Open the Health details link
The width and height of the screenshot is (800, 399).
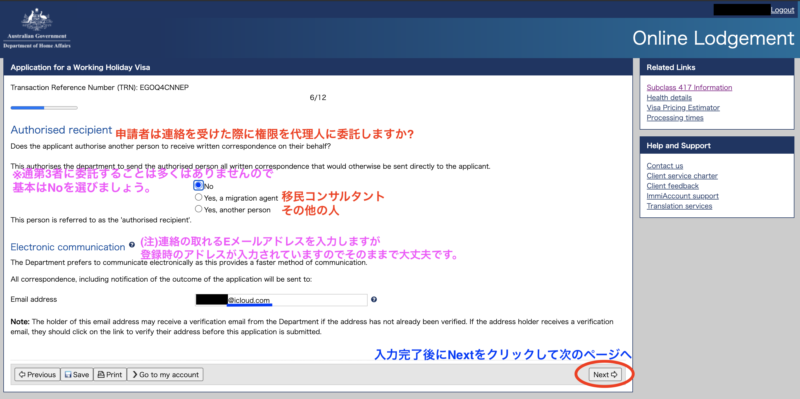(669, 98)
